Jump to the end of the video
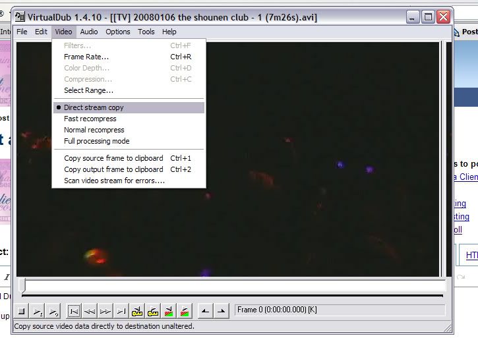 (x=121, y=311)
